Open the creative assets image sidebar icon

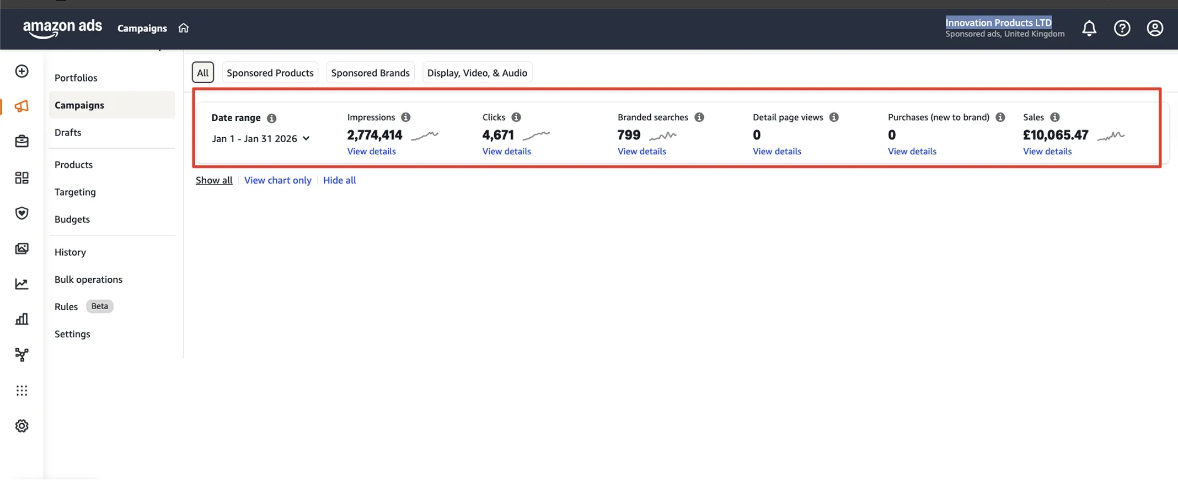pos(22,249)
